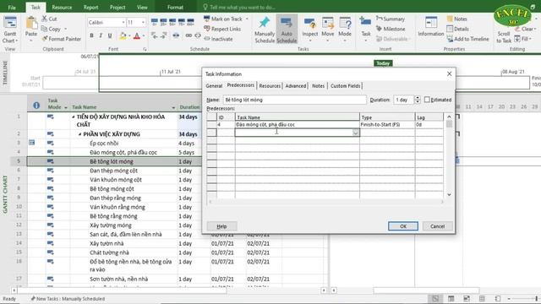Open the Task Name column filter arrow
541x304 pixels.
point(173,107)
